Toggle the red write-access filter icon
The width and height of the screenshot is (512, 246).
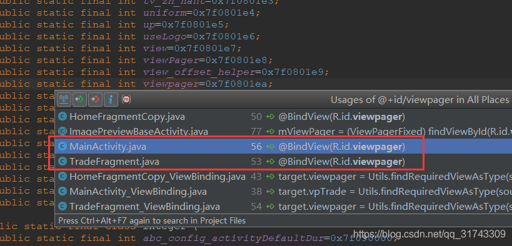[95, 99]
